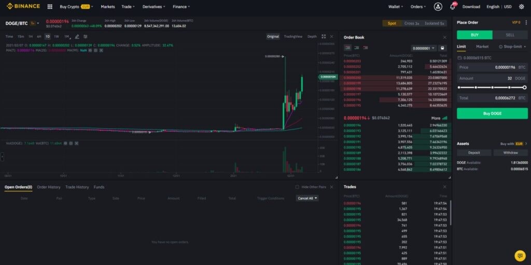Viewport: 531px width, 265px height.
Task: Select SELL side toggle
Action: (x=510, y=35)
